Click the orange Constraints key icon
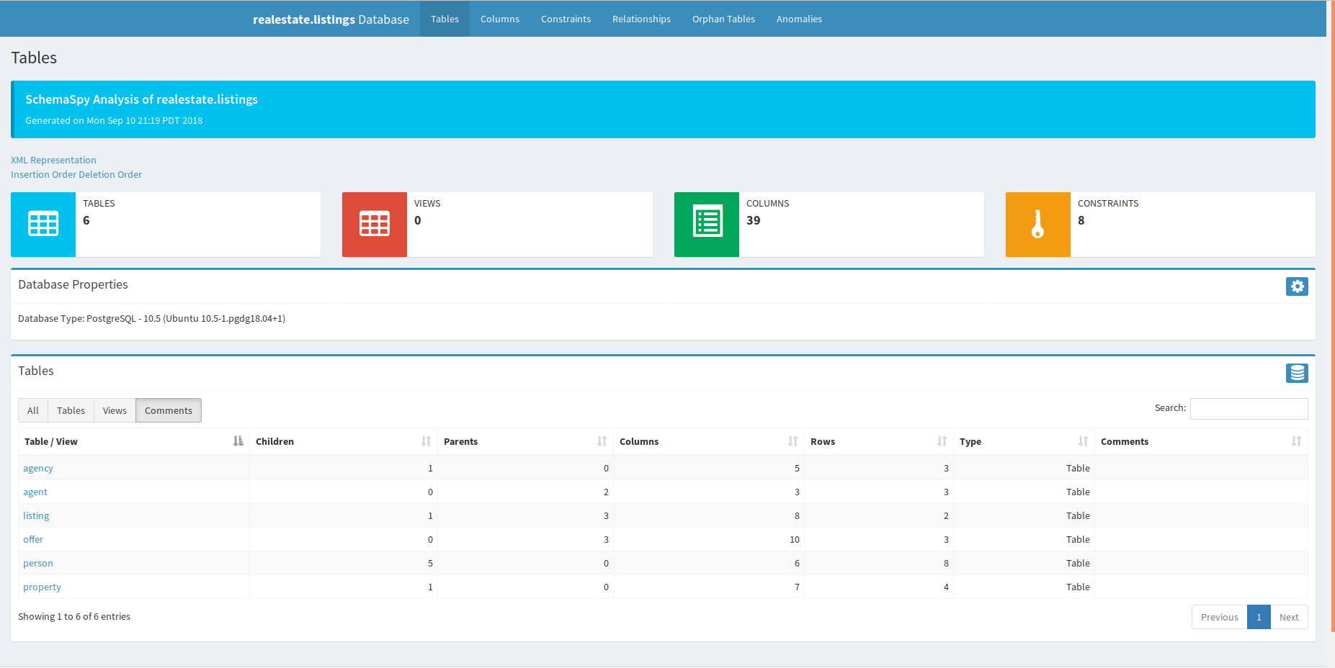This screenshot has width=1335, height=668. coord(1038,224)
